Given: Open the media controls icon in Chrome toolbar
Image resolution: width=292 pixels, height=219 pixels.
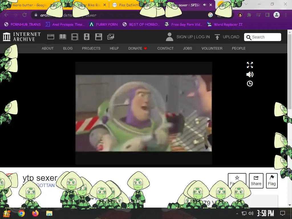Looking at the screenshot, I should (258, 15).
